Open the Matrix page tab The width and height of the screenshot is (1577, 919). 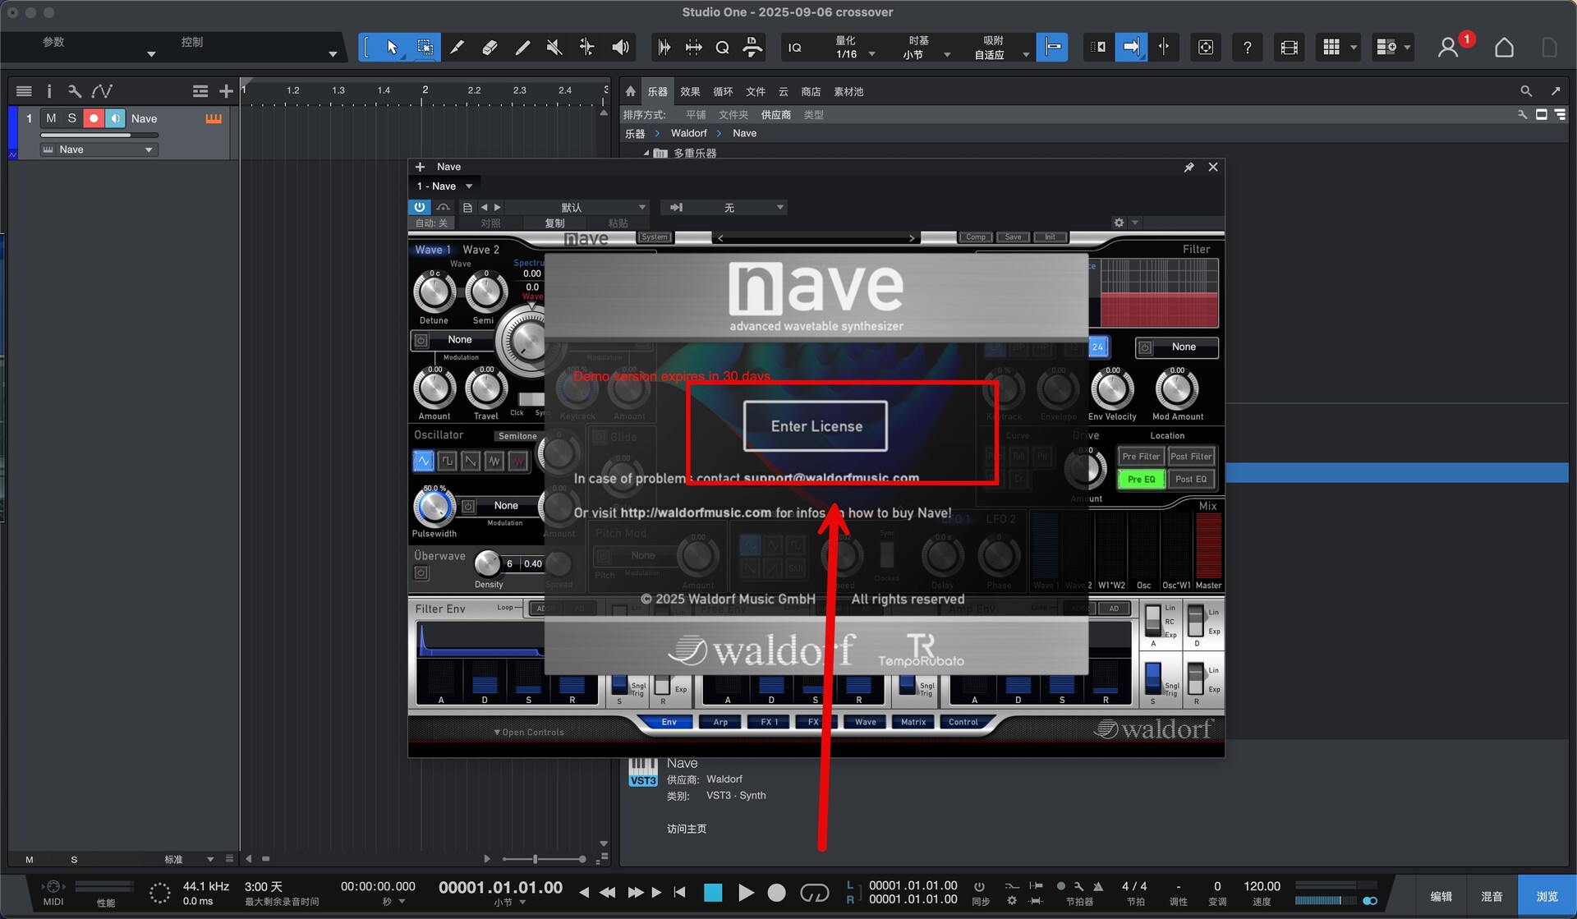pyautogui.click(x=913, y=722)
